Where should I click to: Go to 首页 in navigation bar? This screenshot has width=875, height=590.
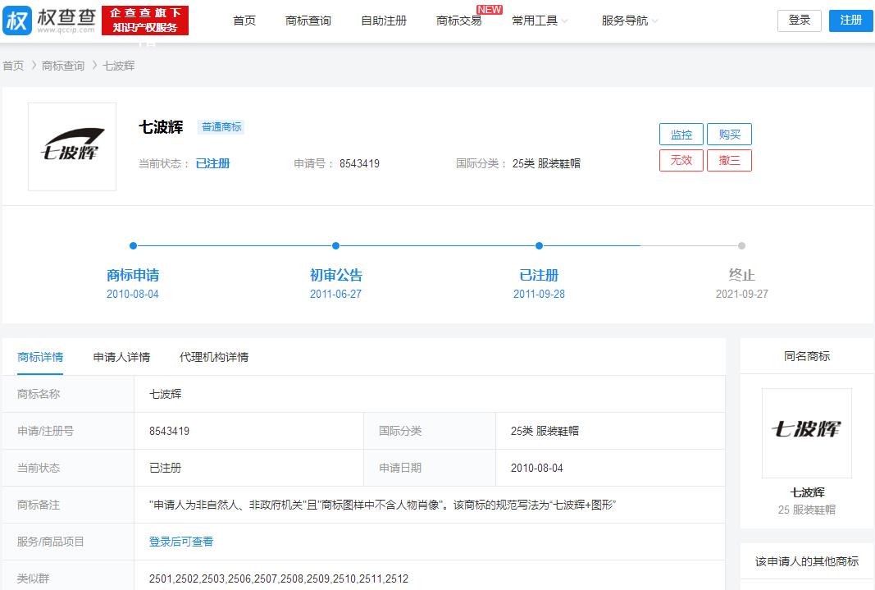click(x=244, y=21)
